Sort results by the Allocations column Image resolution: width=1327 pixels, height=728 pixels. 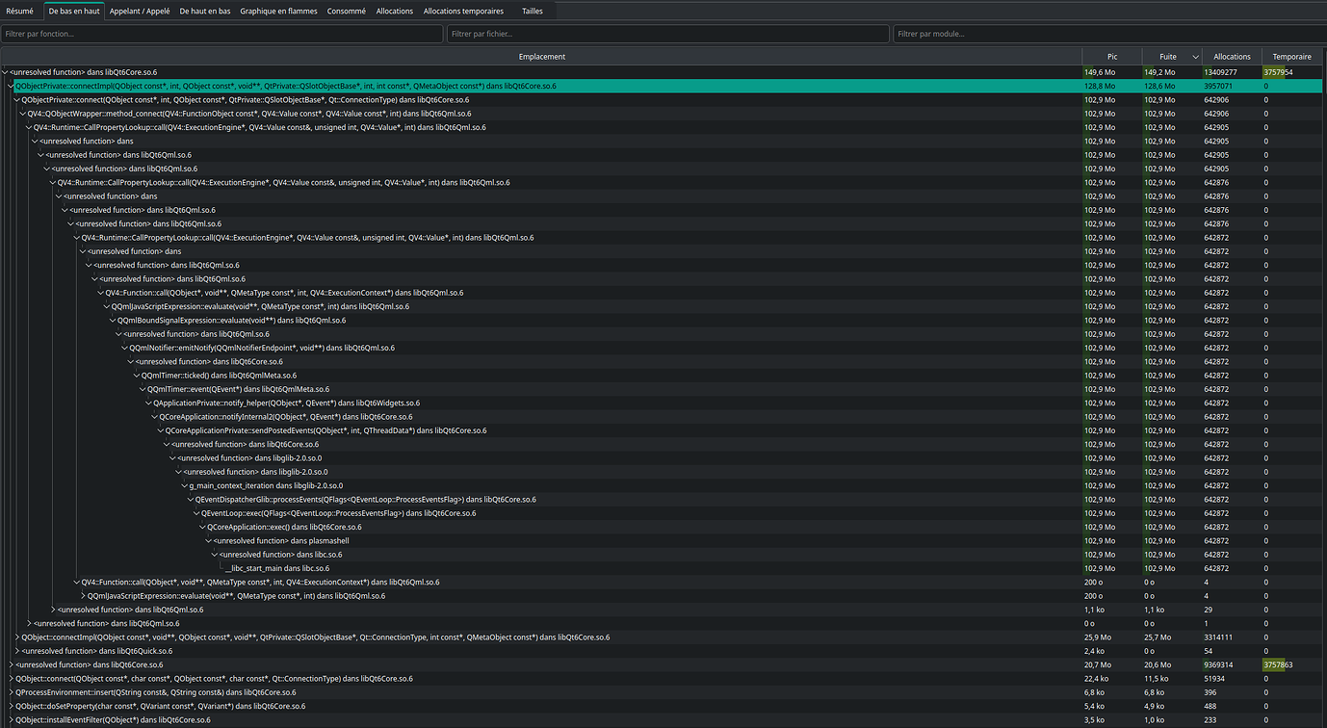(1233, 56)
